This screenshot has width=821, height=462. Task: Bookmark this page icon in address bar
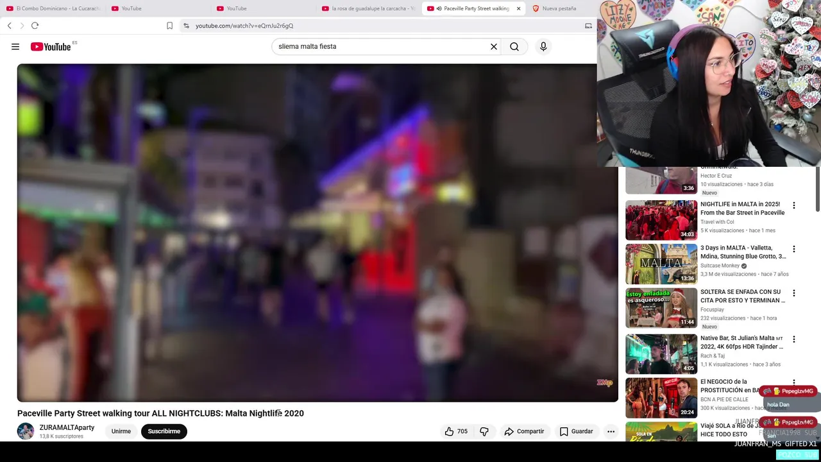pyautogui.click(x=169, y=26)
